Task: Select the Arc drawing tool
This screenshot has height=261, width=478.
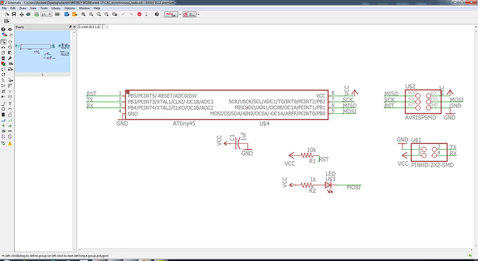Action: (10, 109)
